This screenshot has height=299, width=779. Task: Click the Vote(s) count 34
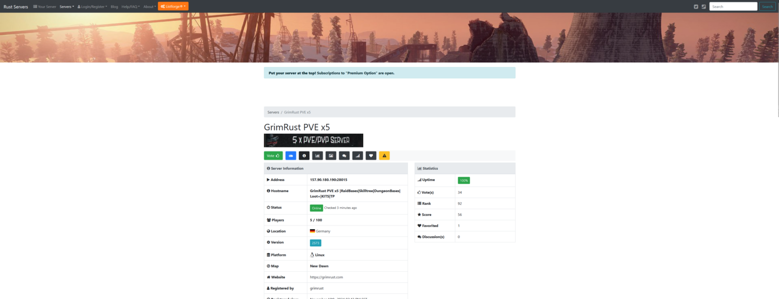[459, 193]
